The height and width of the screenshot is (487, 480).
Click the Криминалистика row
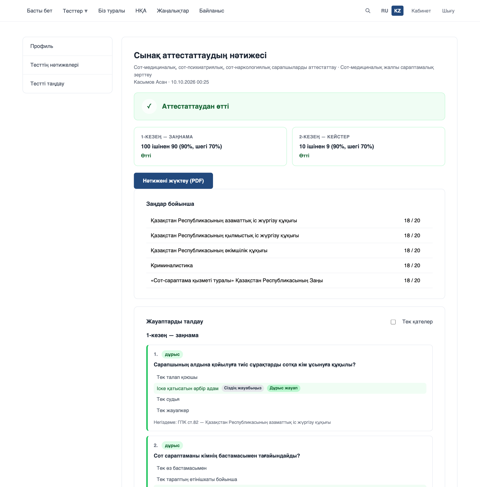click(x=289, y=265)
